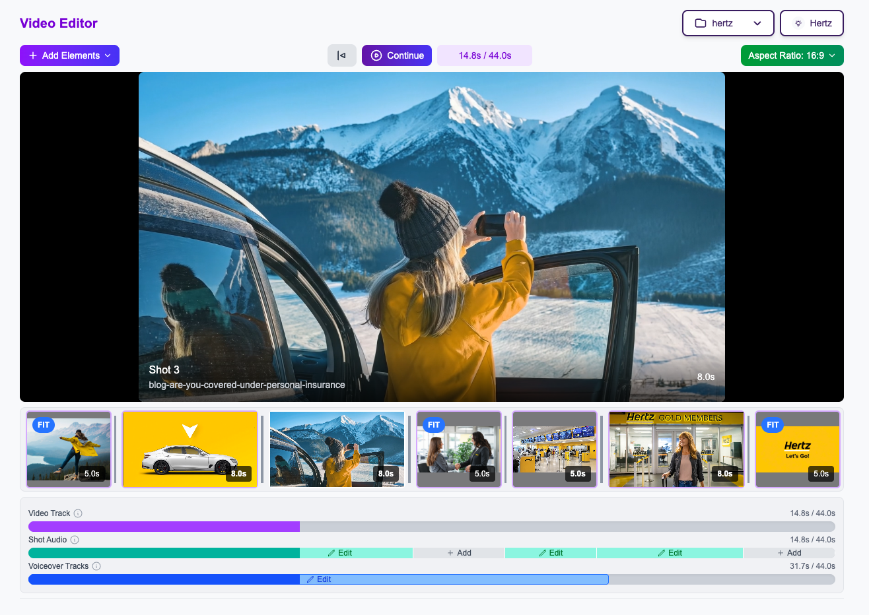Click the plus icon on Add Elements
869x615 pixels.
click(x=32, y=55)
